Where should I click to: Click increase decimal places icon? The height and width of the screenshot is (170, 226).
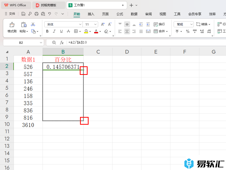202,31
